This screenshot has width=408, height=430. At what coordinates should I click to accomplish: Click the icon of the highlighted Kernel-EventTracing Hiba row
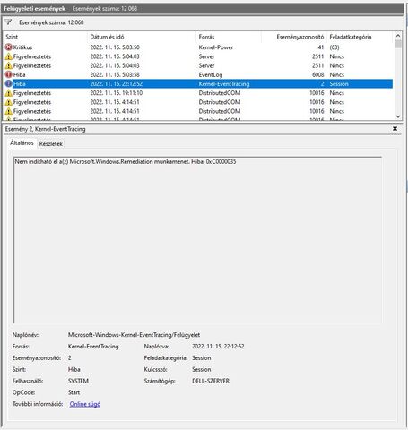tap(9, 84)
